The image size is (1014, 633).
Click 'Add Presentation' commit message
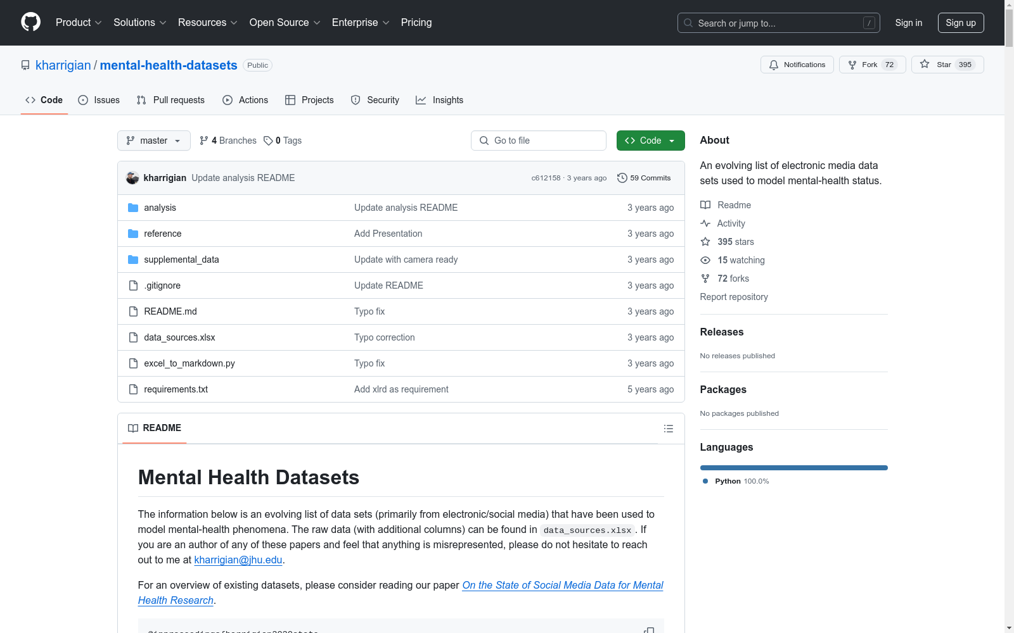pos(388,234)
